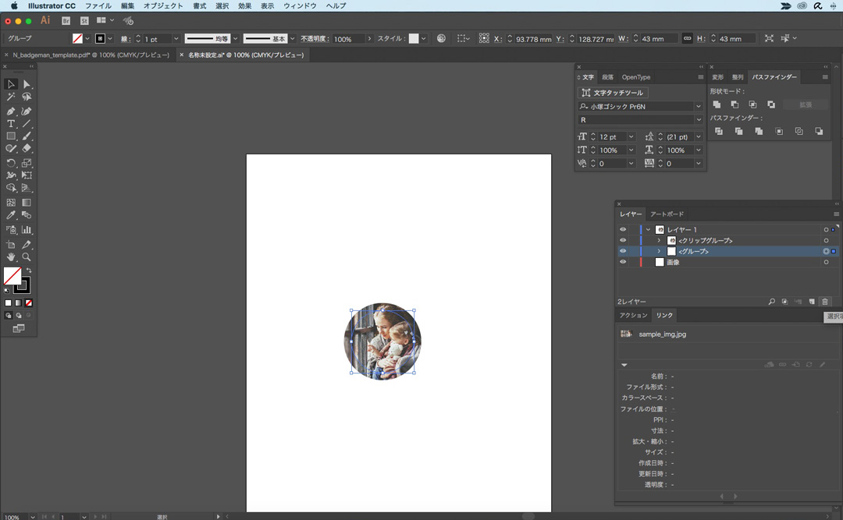Click the Unite shape mode icon

pyautogui.click(x=717, y=104)
